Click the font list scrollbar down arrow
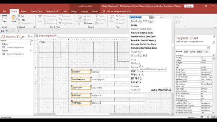The height and width of the screenshot is (122, 217). click(173, 90)
